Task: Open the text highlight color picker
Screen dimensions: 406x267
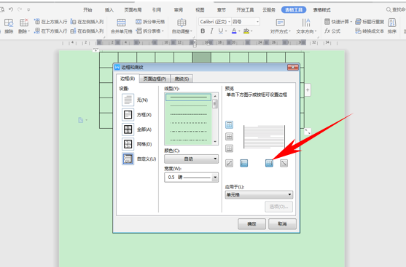Action: pyautogui.click(x=246, y=31)
